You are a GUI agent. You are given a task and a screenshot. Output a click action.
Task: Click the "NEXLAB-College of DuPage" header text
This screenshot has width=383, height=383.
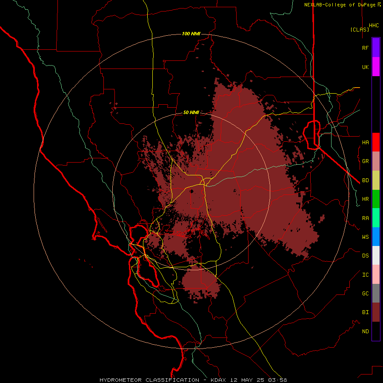tap(340, 5)
